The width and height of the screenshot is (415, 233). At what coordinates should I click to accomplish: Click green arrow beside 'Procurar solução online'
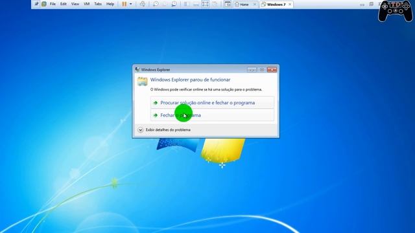[x=156, y=103]
